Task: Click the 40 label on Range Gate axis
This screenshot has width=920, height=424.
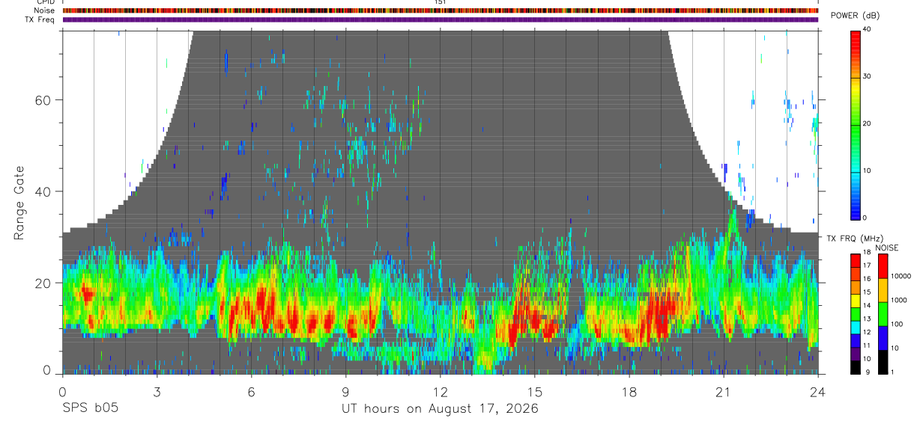Action: (43, 191)
